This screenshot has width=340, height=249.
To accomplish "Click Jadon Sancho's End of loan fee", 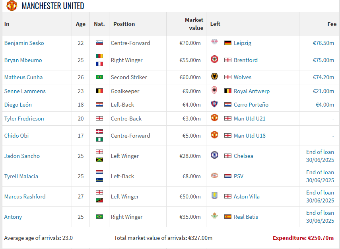I will [x=320, y=156].
